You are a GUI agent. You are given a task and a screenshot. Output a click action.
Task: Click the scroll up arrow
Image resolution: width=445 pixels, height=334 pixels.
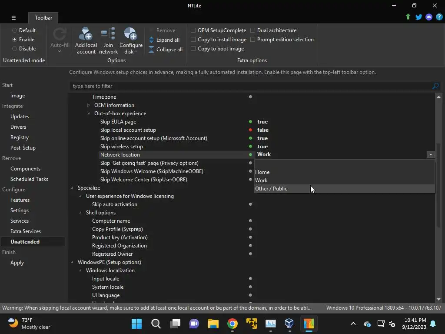pyautogui.click(x=439, y=97)
